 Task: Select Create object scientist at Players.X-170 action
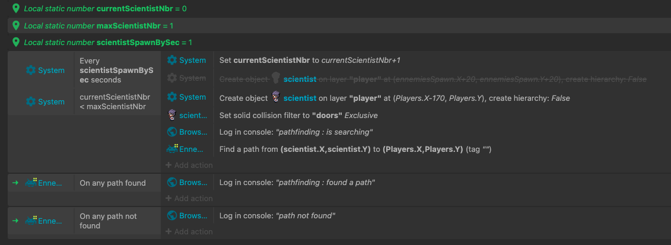point(395,98)
